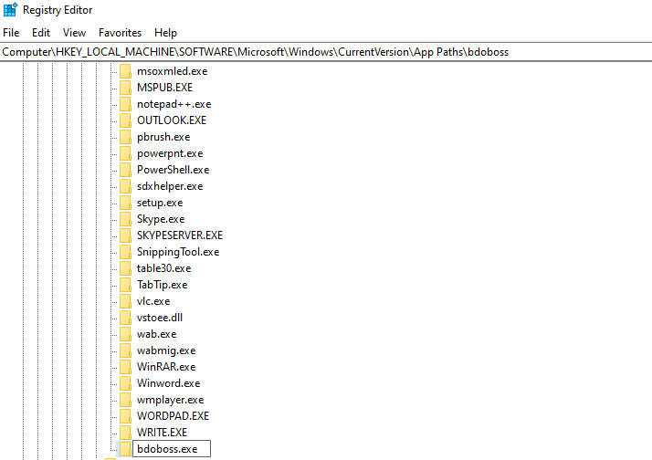Click the vlc.exe folder icon
The height and width of the screenshot is (460, 652).
point(125,301)
